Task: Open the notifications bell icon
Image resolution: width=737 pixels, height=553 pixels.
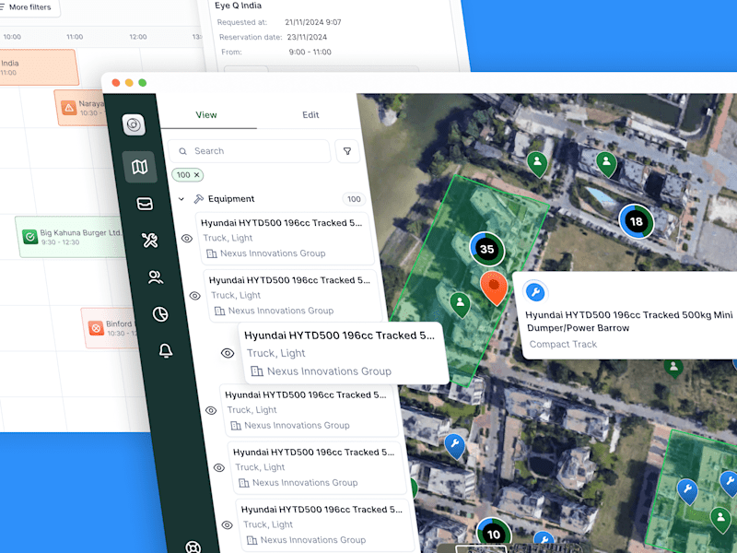Action: [x=166, y=350]
